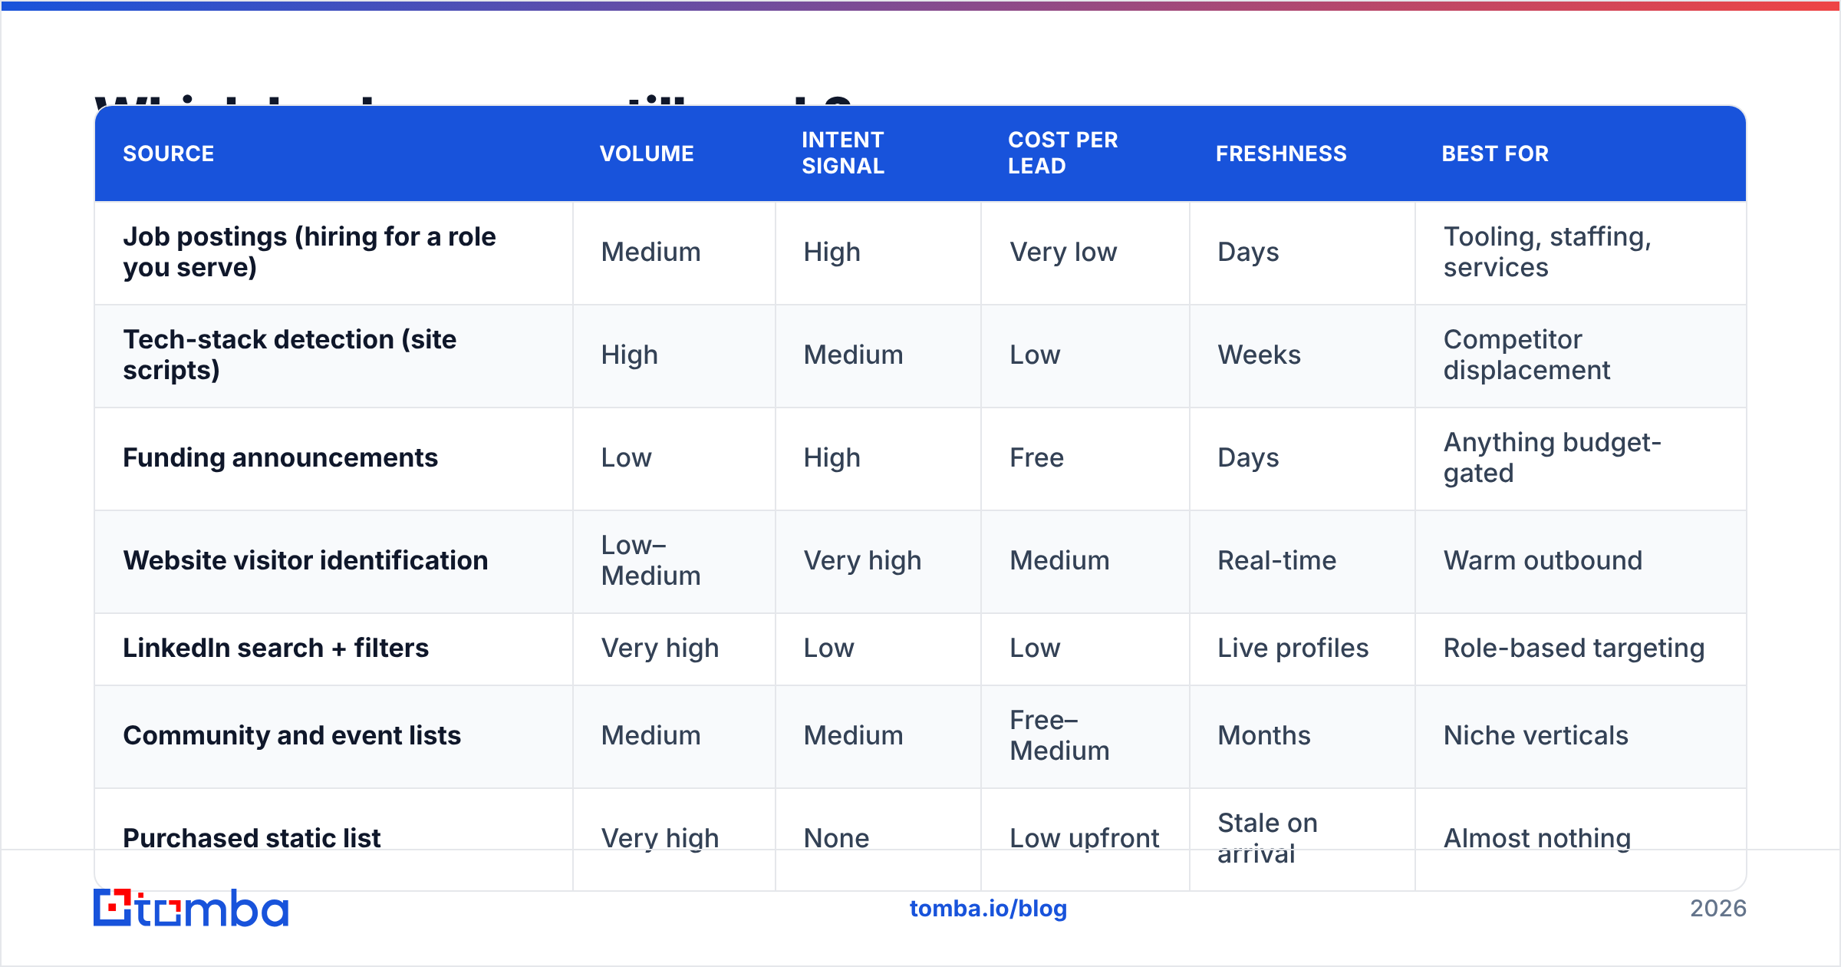Click the VOLUME column header
The image size is (1841, 967).
point(647,153)
